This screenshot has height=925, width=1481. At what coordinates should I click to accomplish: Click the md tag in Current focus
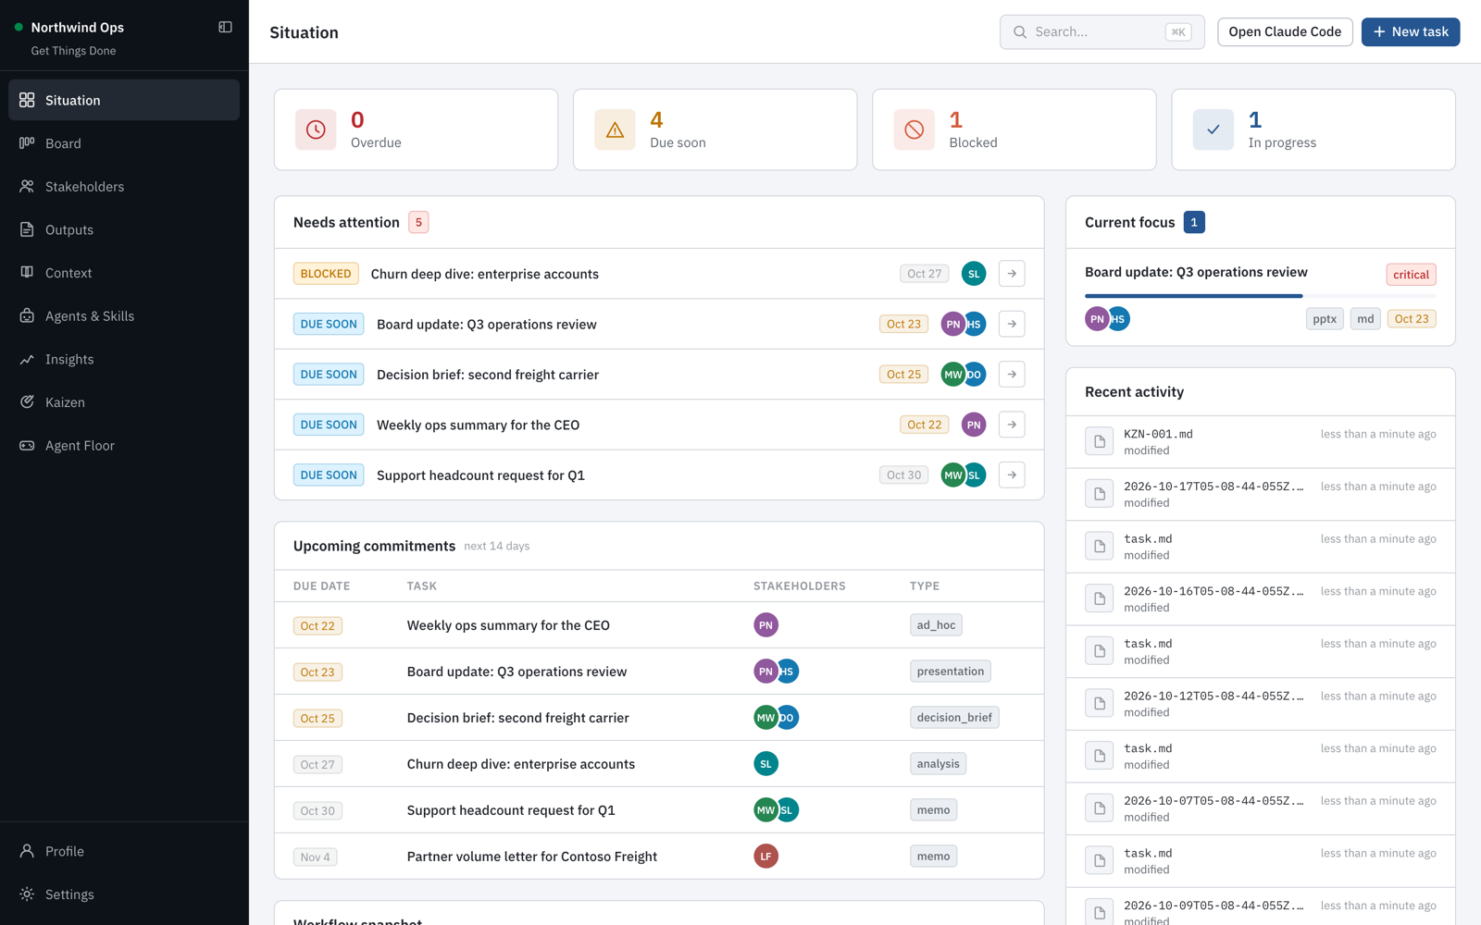click(x=1365, y=319)
